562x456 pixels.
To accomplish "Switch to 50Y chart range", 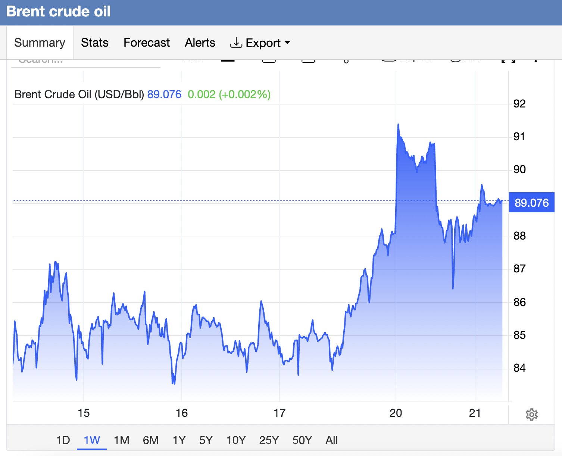I will click(x=302, y=440).
